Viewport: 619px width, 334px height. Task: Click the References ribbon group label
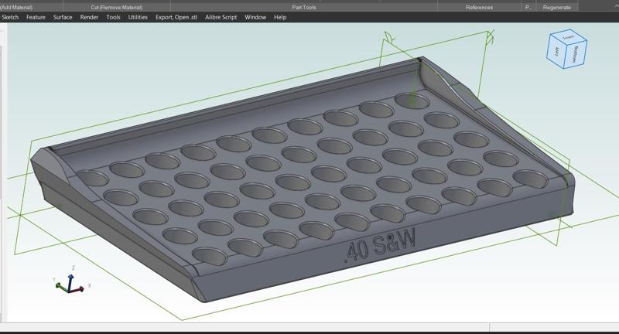pyautogui.click(x=479, y=7)
